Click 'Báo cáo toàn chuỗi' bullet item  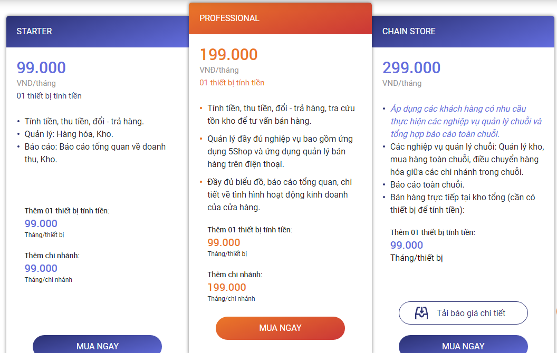(x=427, y=184)
